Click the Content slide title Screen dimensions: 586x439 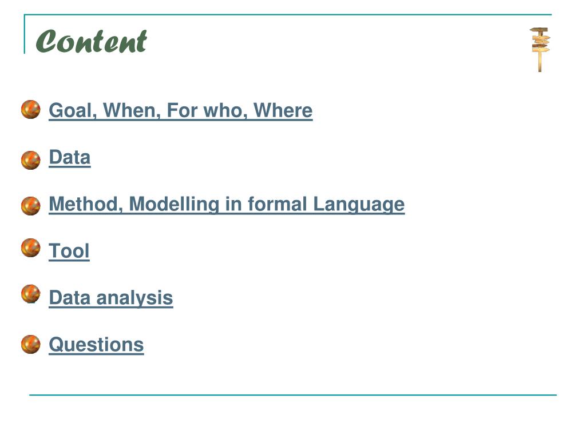[91, 41]
